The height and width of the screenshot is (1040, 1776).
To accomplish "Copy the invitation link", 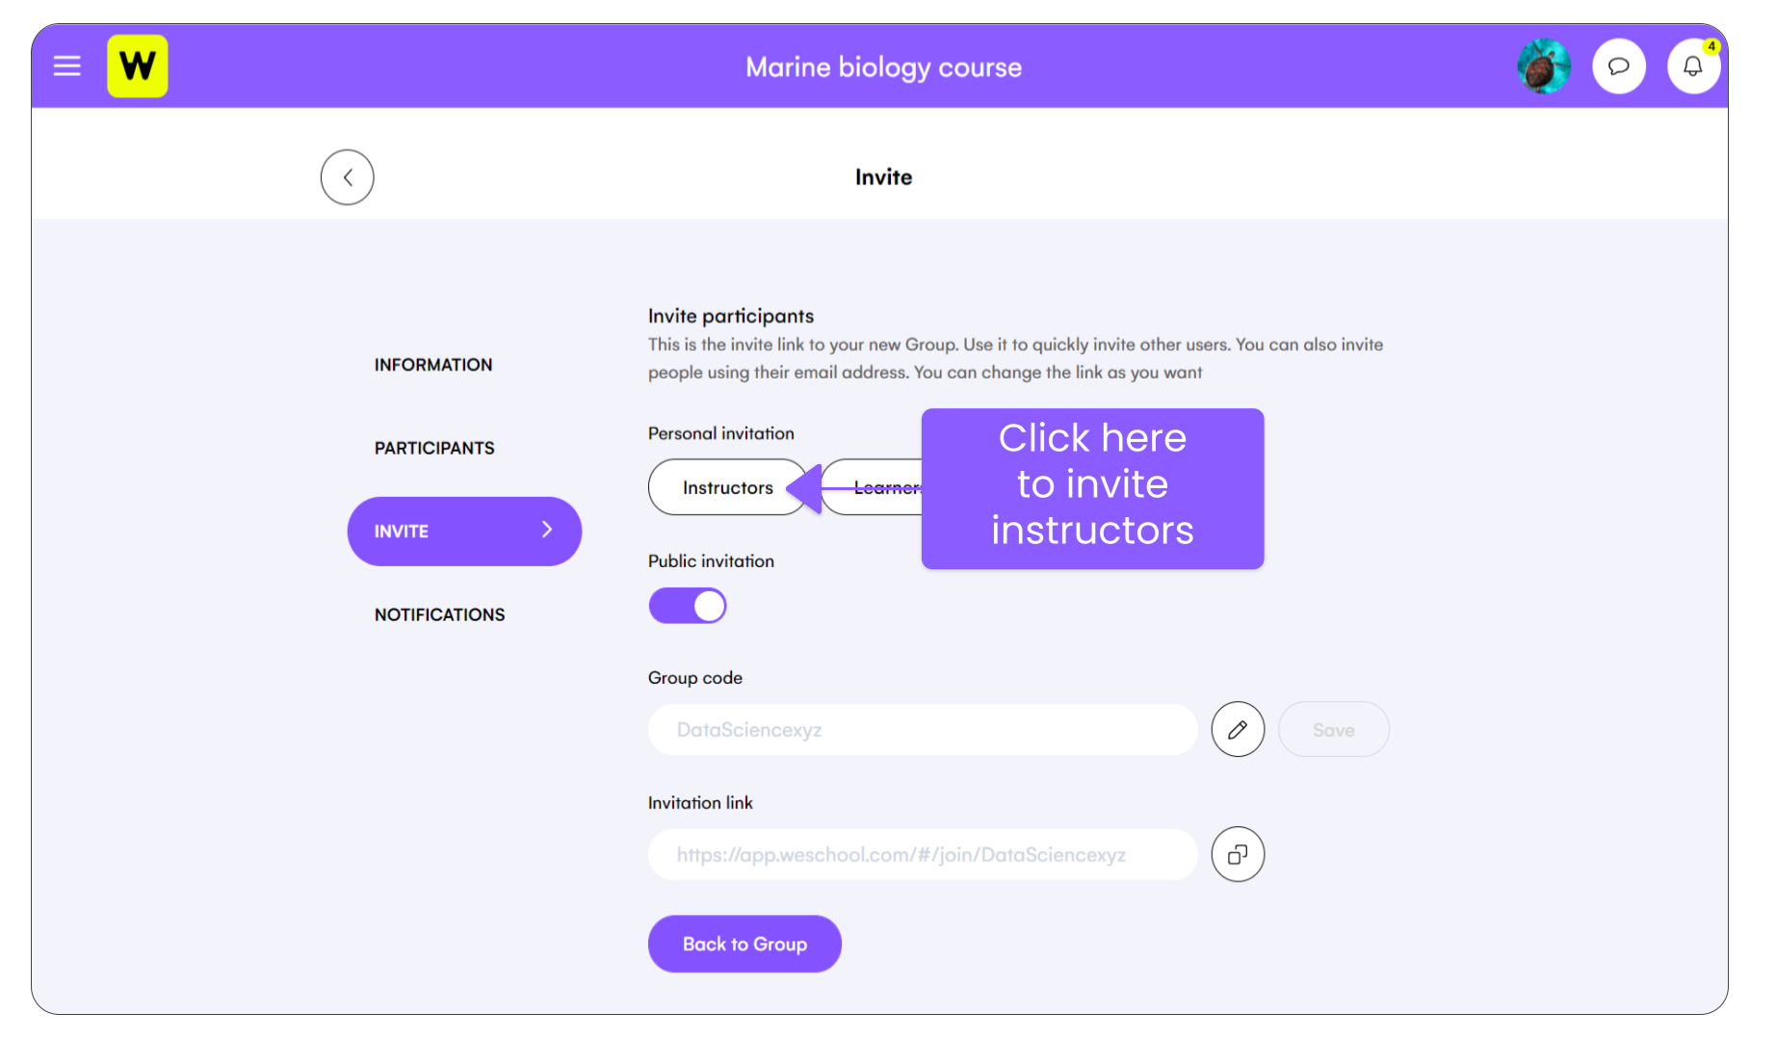I will tap(1238, 854).
